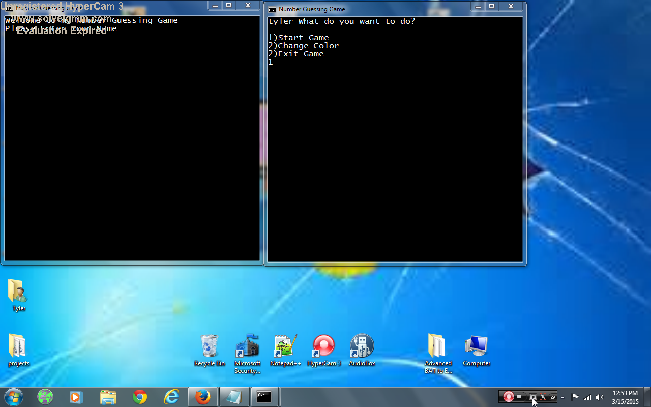This screenshot has width=651, height=407.
Task: Start recording with HyperCam's red record button
Action: coord(509,397)
